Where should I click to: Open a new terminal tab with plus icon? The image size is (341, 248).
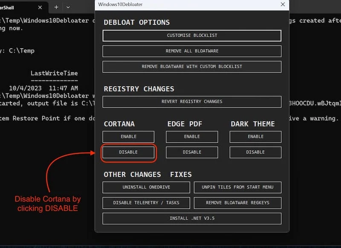pos(56,7)
